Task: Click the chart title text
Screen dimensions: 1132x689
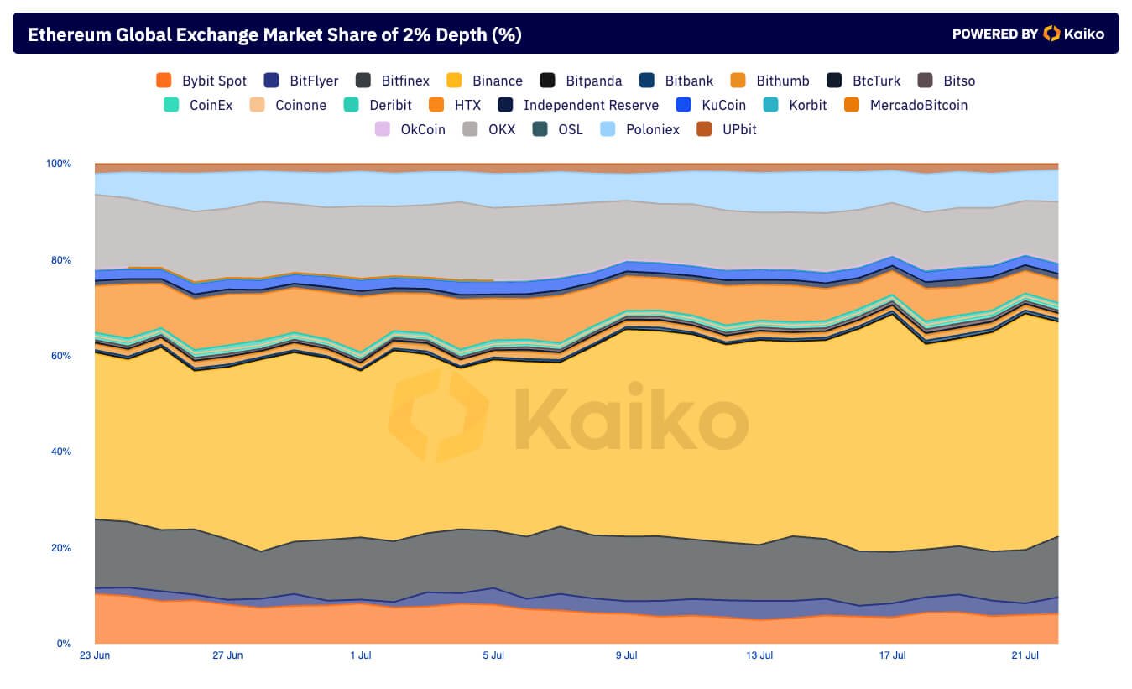Action: pyautogui.click(x=274, y=34)
